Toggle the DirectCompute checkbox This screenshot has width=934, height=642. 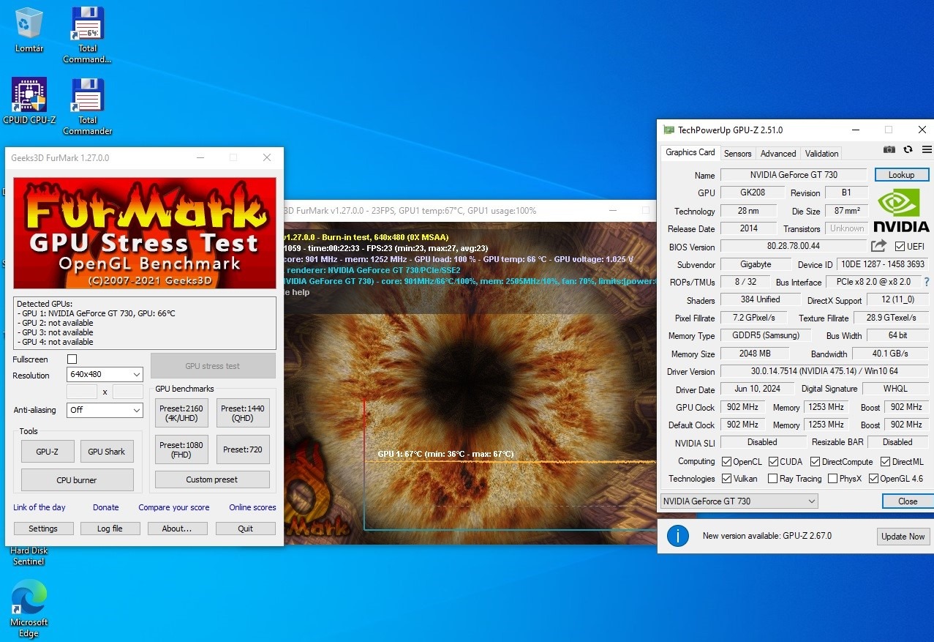pyautogui.click(x=815, y=462)
